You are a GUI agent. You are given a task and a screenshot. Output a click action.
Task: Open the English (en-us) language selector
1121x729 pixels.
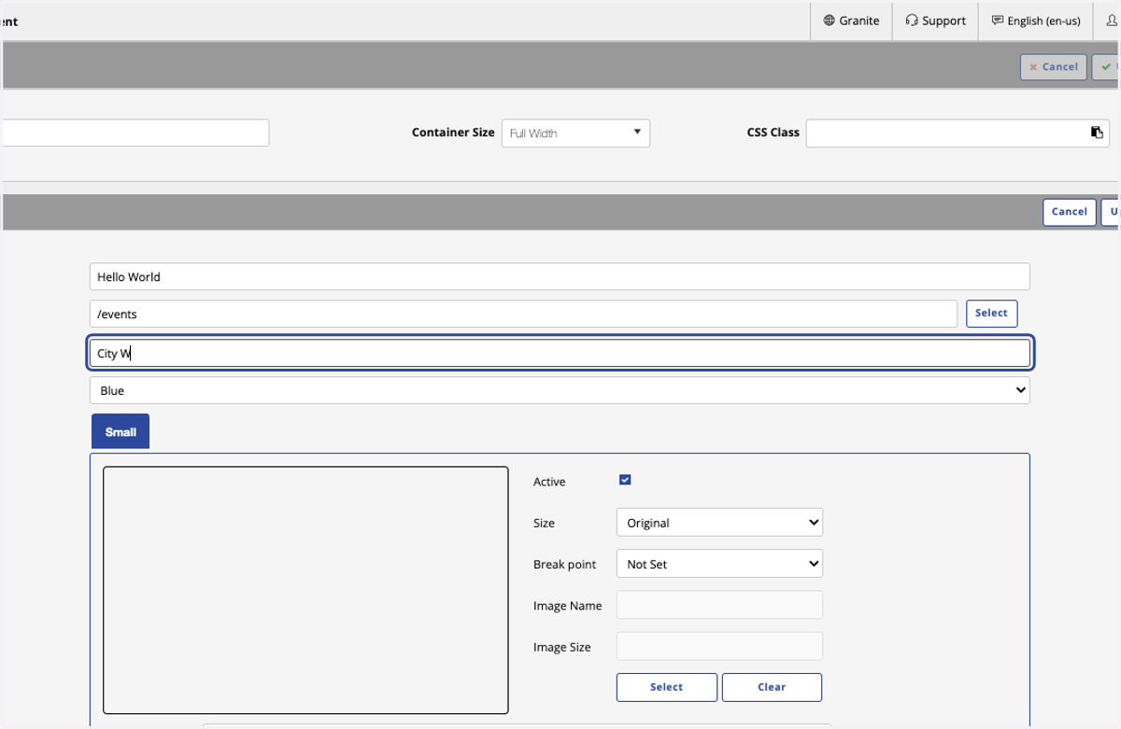point(1035,21)
